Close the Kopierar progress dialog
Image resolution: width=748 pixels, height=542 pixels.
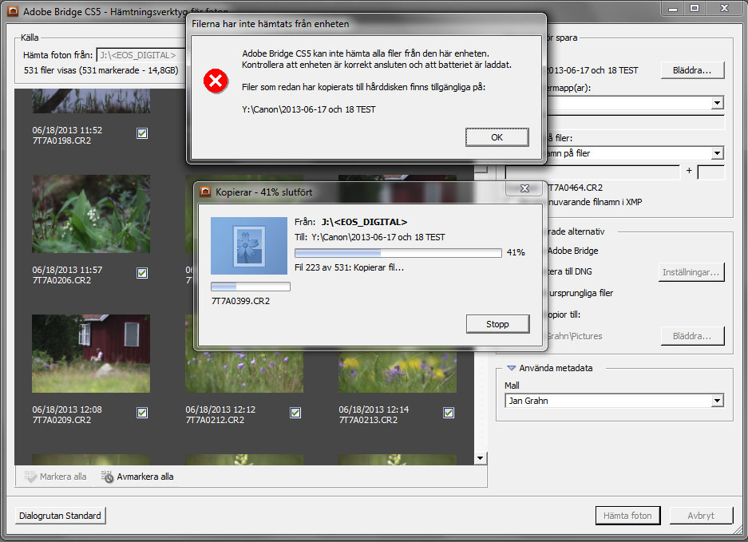[524, 188]
